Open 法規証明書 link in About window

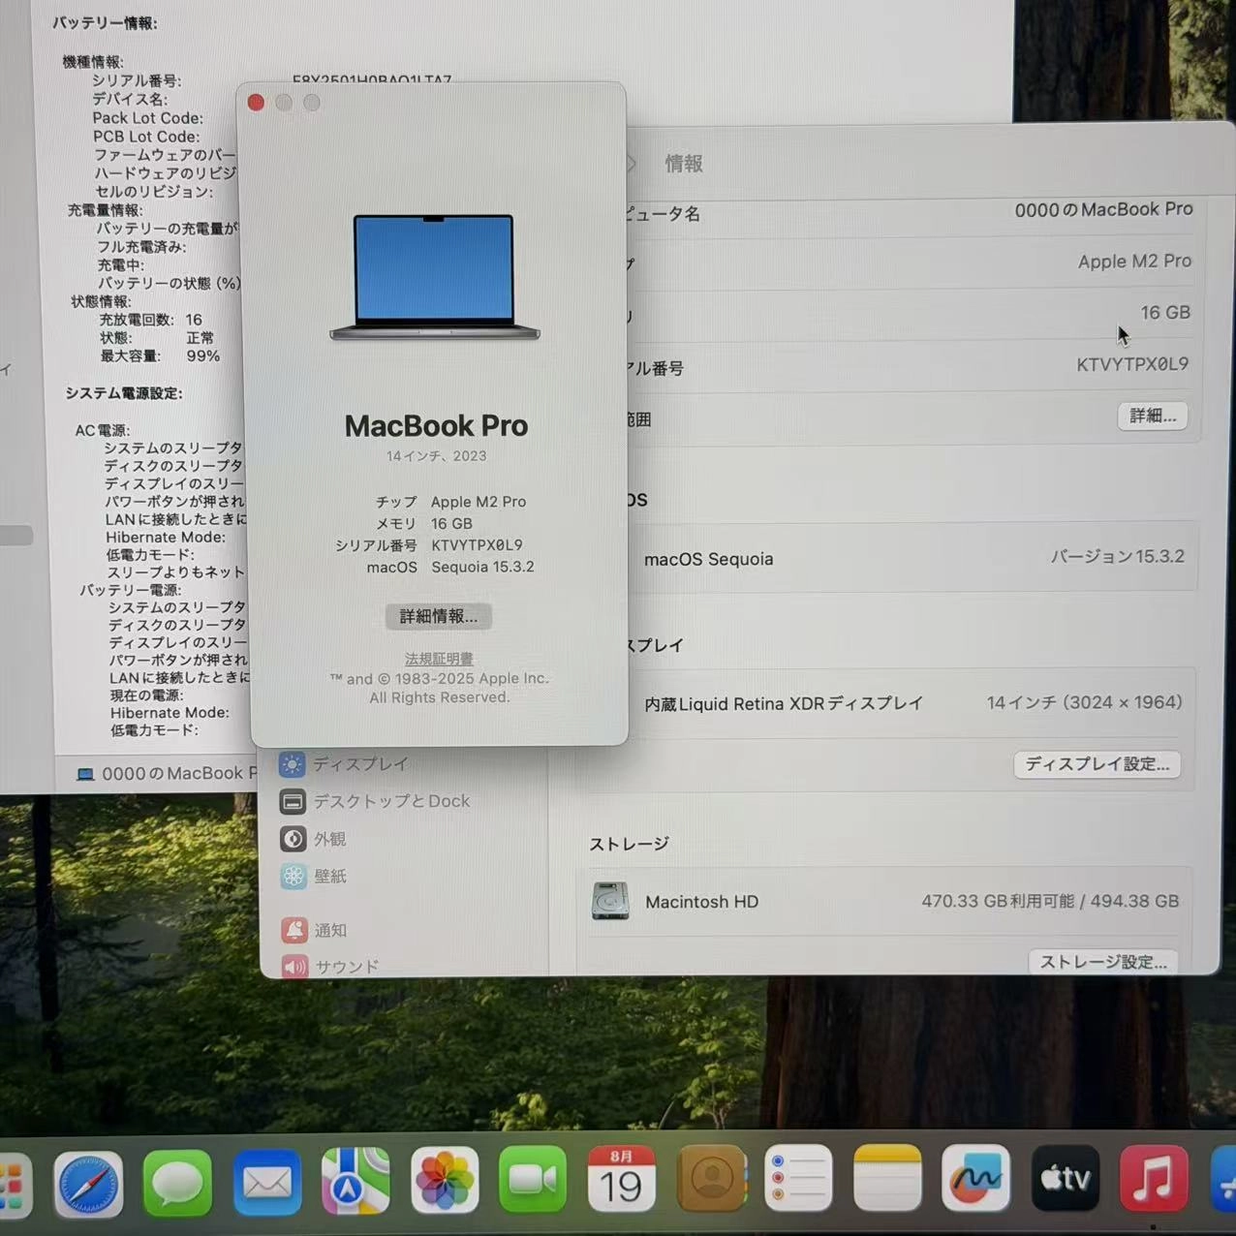(439, 659)
